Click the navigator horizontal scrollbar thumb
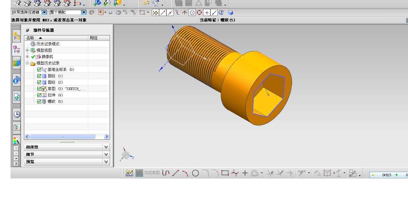 click(x=62, y=137)
